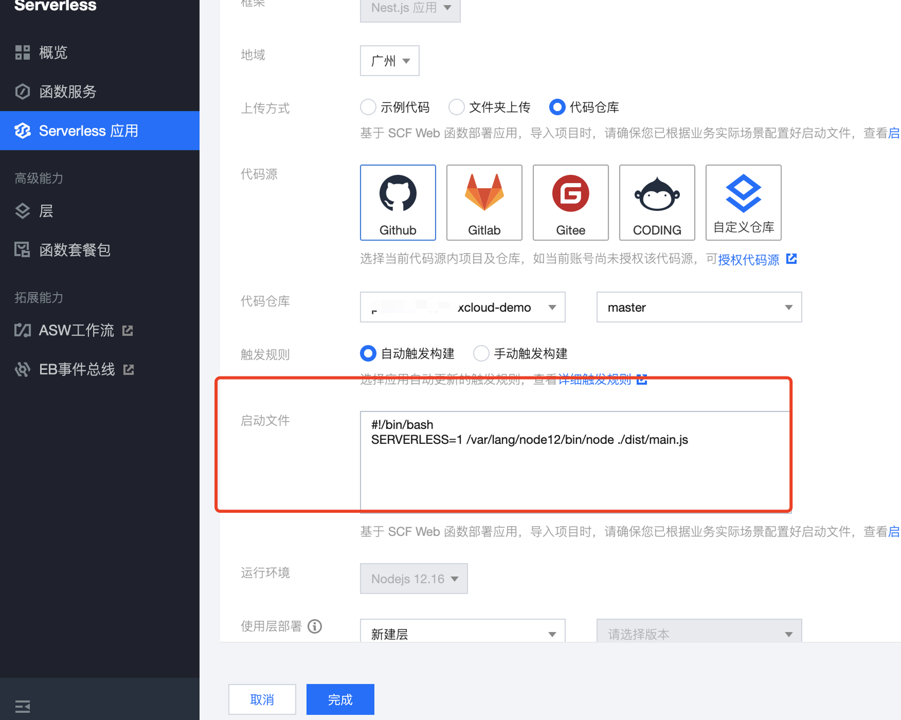Open the 授权代码源 link
This screenshot has width=901, height=720.
pos(749,260)
